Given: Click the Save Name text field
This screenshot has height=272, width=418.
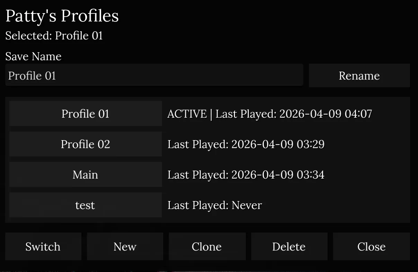Looking at the screenshot, I should point(154,75).
